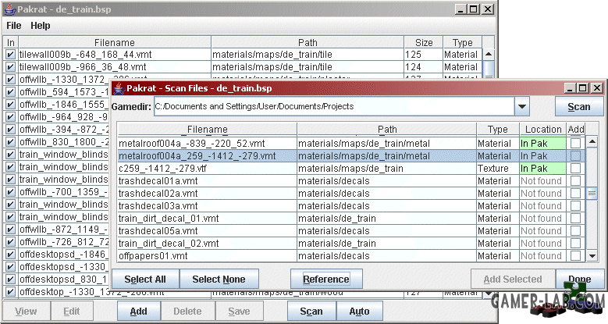Click the Java icon in Pakrat main title bar

tap(9, 9)
